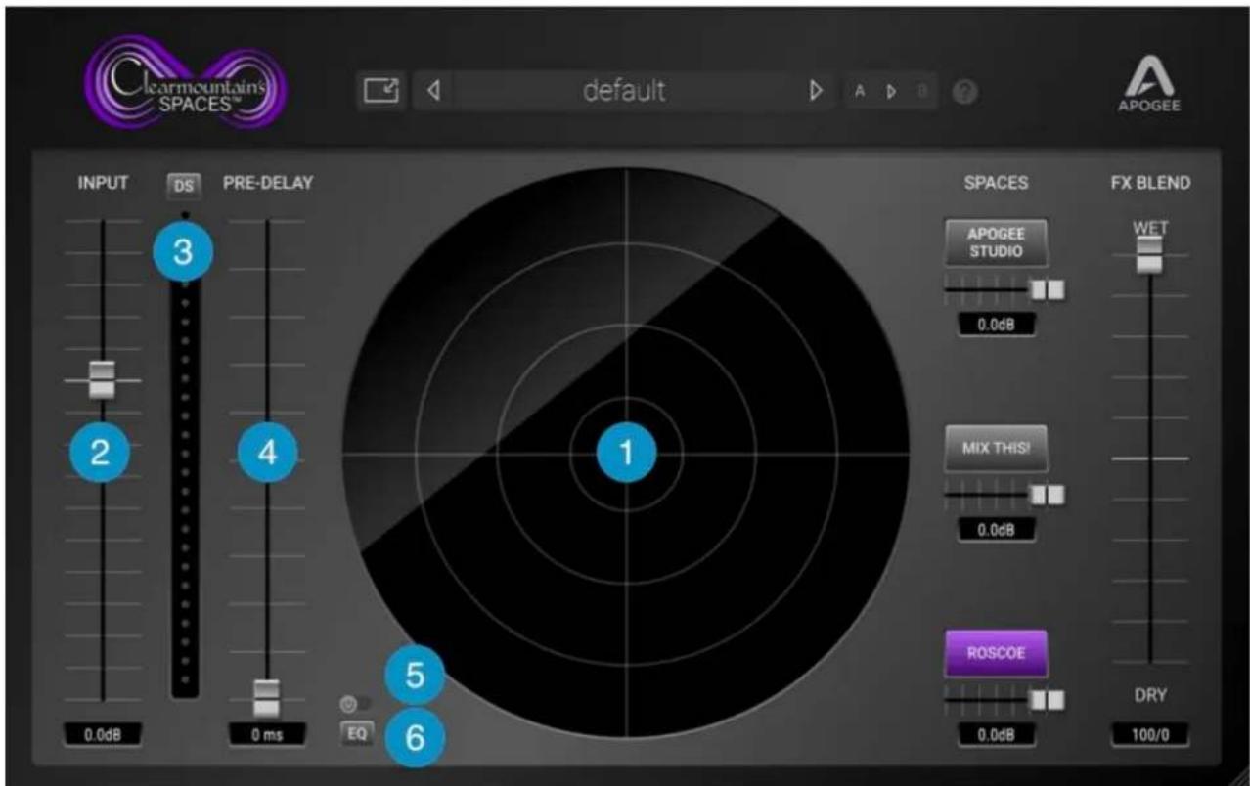Click the PRE-DELAY heading label

click(267, 184)
